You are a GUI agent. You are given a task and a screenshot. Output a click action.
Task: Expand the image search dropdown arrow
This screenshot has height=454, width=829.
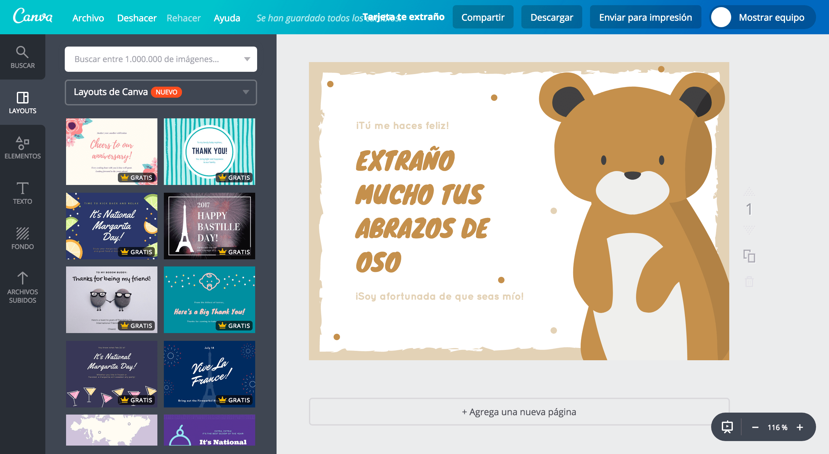point(247,59)
